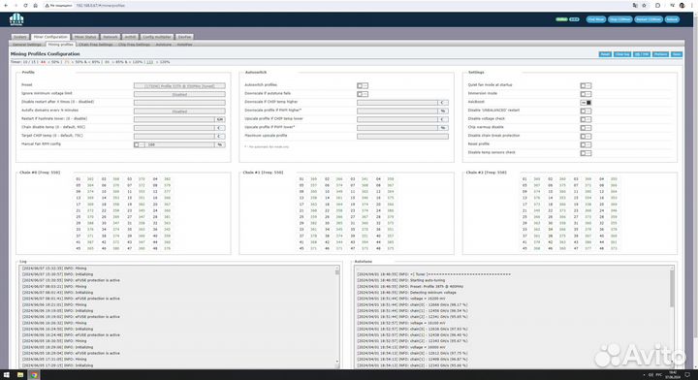Screen dimensions: 698x380
Task: Toggle Manual fan RPM config switch
Action: click(x=140, y=144)
